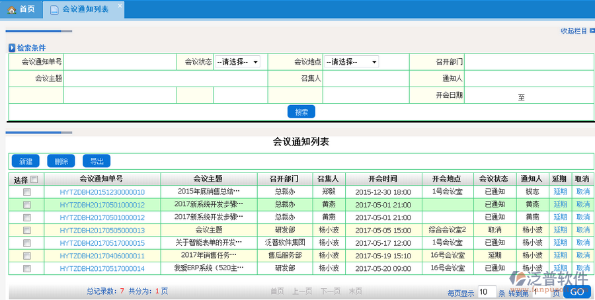Open the 首页 tab
Image resolution: width=595 pixels, height=300 pixels.
coord(26,9)
